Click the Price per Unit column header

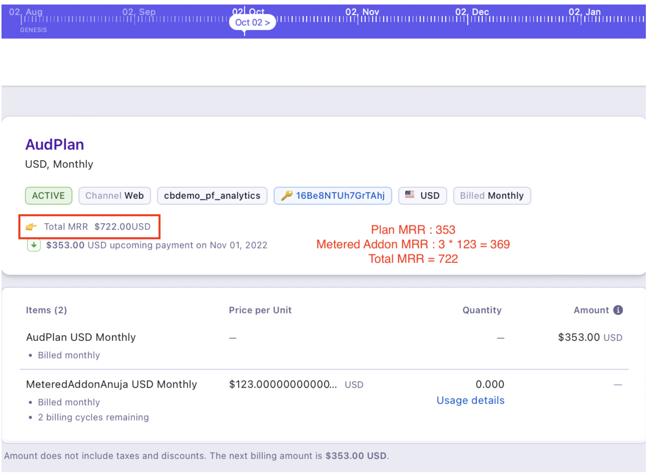pos(260,310)
